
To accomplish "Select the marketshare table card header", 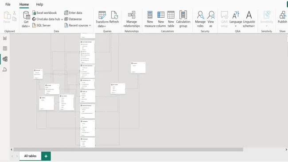I will click(x=87, y=121).
